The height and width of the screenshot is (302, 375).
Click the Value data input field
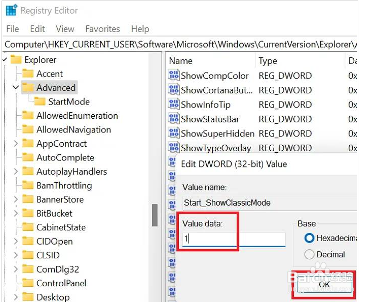(x=234, y=239)
